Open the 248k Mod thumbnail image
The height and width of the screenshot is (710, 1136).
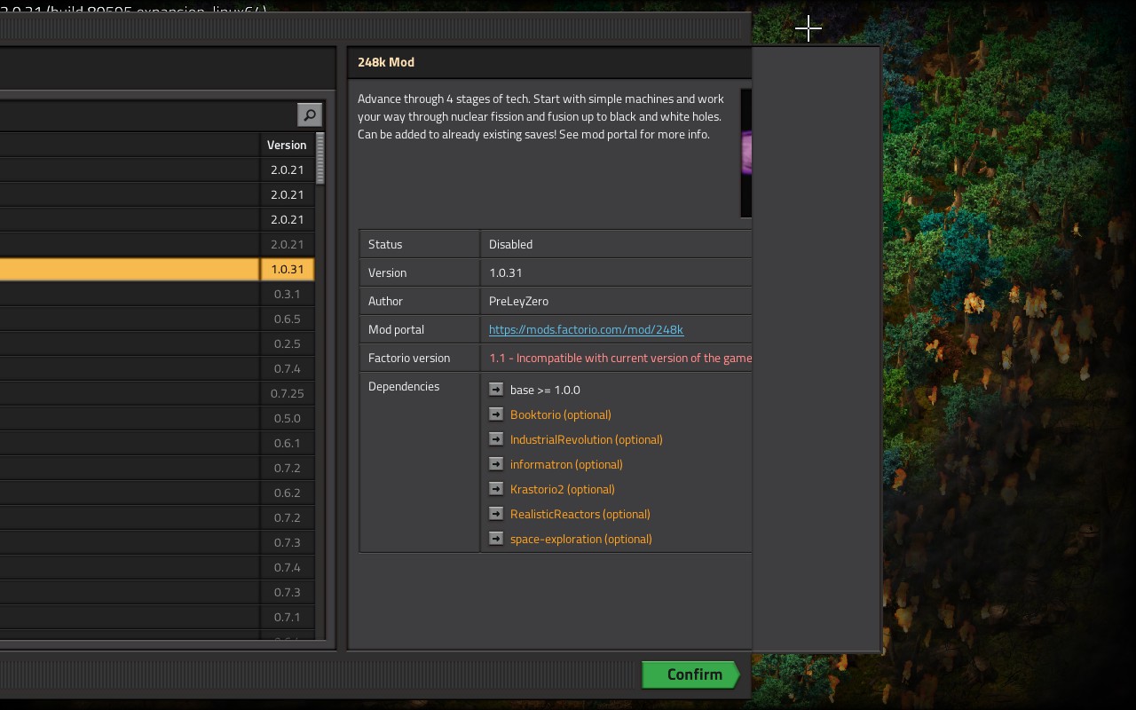(x=746, y=153)
